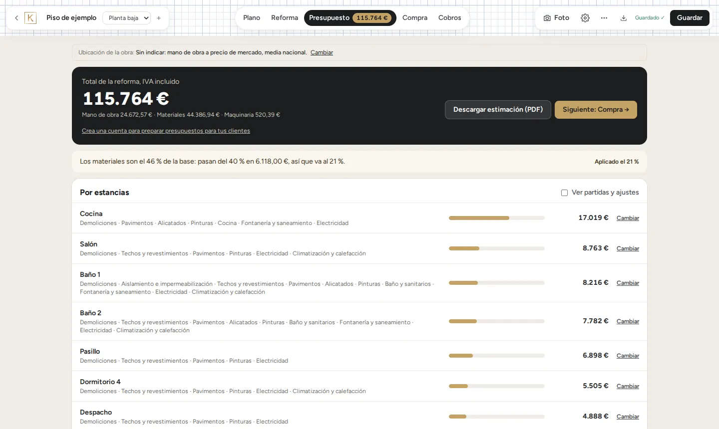Open the three-dots more options menu
Image resolution: width=719 pixels, height=429 pixels.
tap(604, 18)
